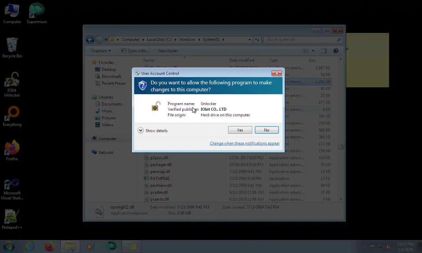Open the Views dropdown arrow in Explorer

click(x=313, y=51)
